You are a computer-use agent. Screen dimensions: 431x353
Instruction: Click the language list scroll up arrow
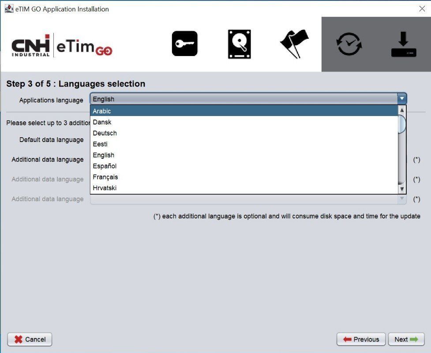402,110
